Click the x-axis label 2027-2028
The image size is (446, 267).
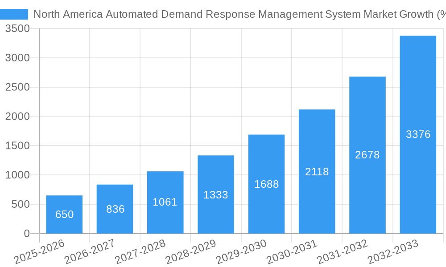[140, 252]
